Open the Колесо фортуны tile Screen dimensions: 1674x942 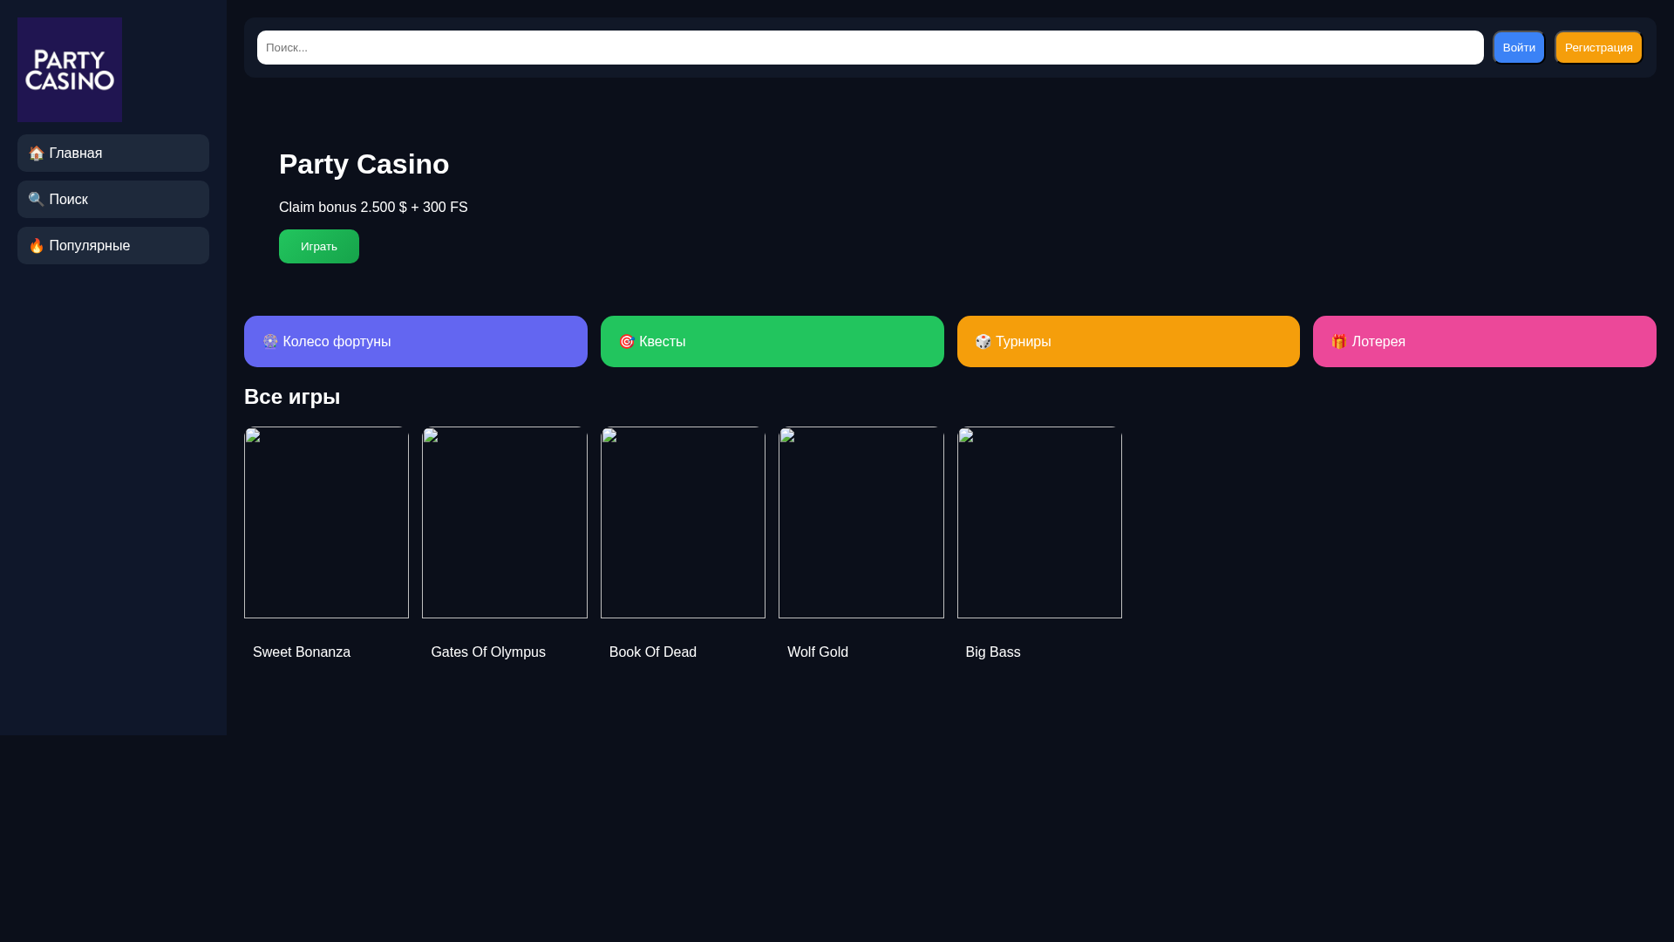pyautogui.click(x=416, y=341)
